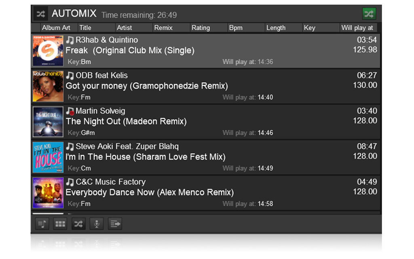Click the 03:40 track length

[367, 111]
